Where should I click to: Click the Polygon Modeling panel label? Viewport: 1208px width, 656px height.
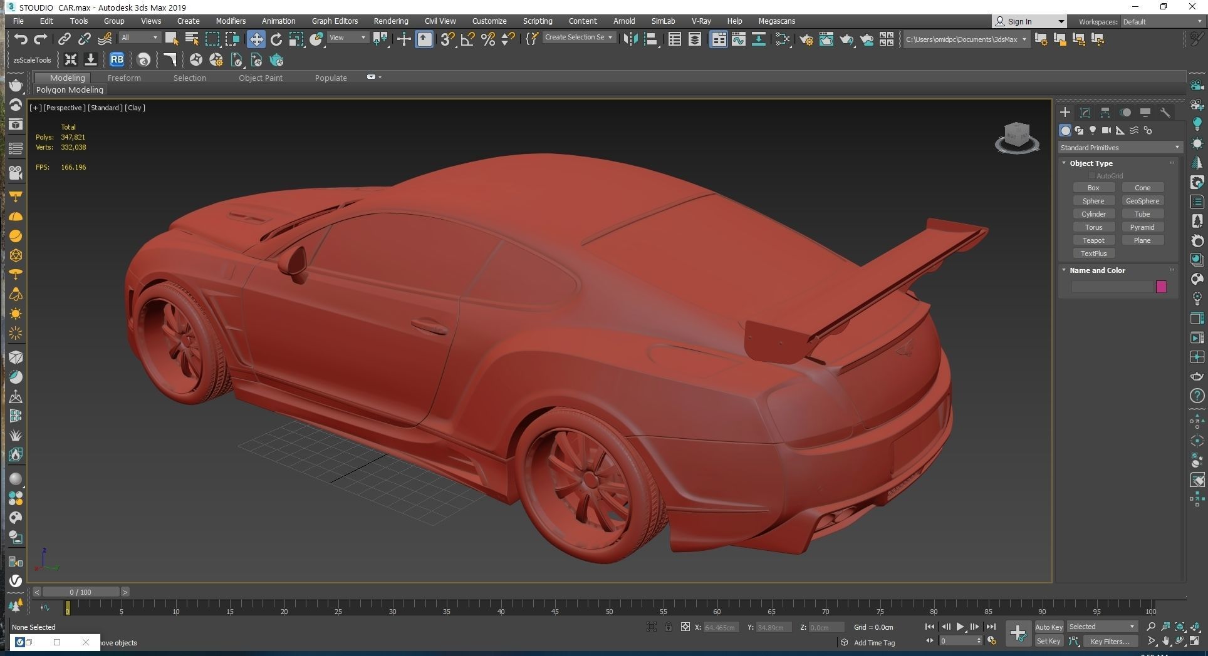(x=70, y=90)
